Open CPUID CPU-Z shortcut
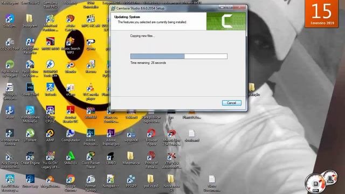Image resolution: width=345 pixels, height=194 pixels. [x=50, y=115]
